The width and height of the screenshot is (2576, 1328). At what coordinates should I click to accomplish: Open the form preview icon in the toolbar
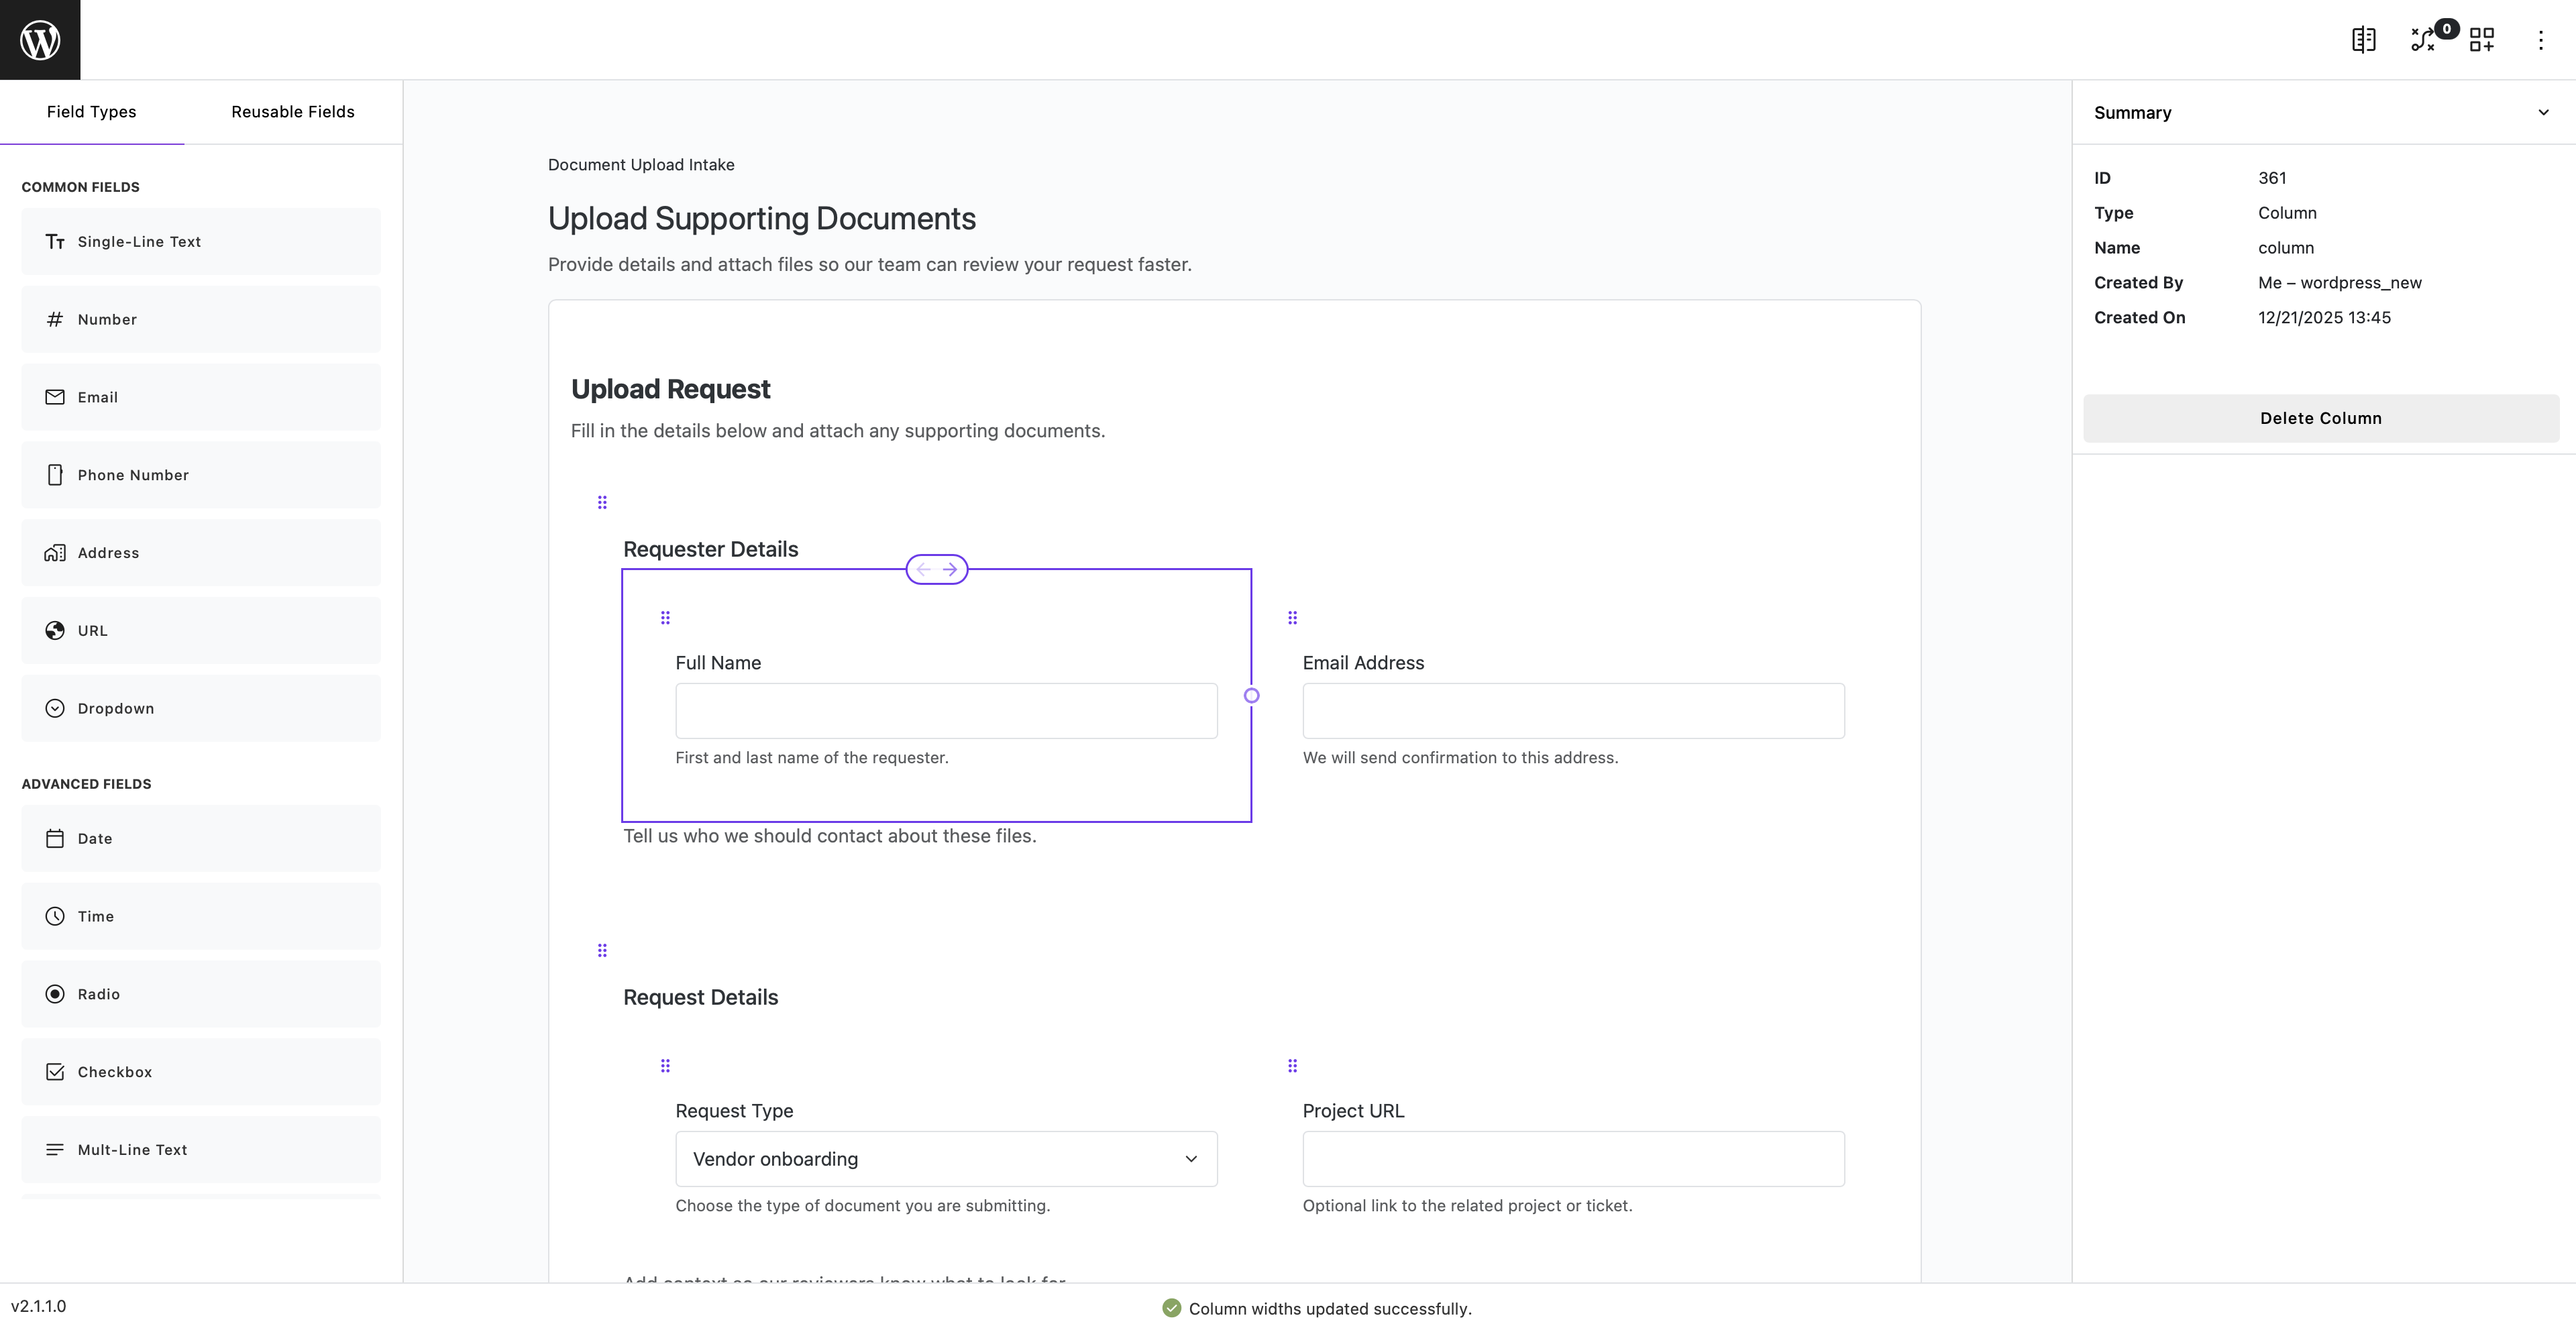pyautogui.click(x=2364, y=39)
